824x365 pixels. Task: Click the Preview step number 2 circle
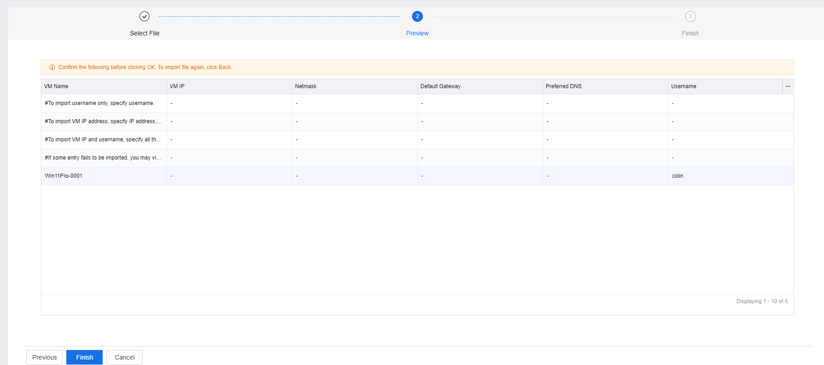pos(417,16)
